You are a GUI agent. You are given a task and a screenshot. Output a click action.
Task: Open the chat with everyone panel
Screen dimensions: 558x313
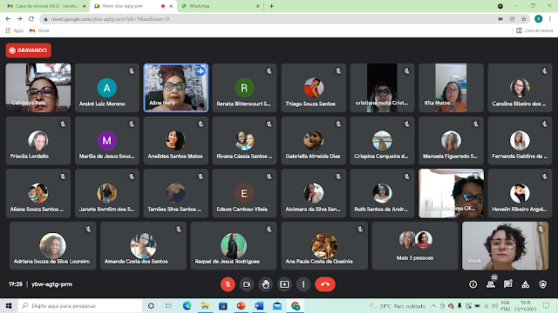coord(507,284)
